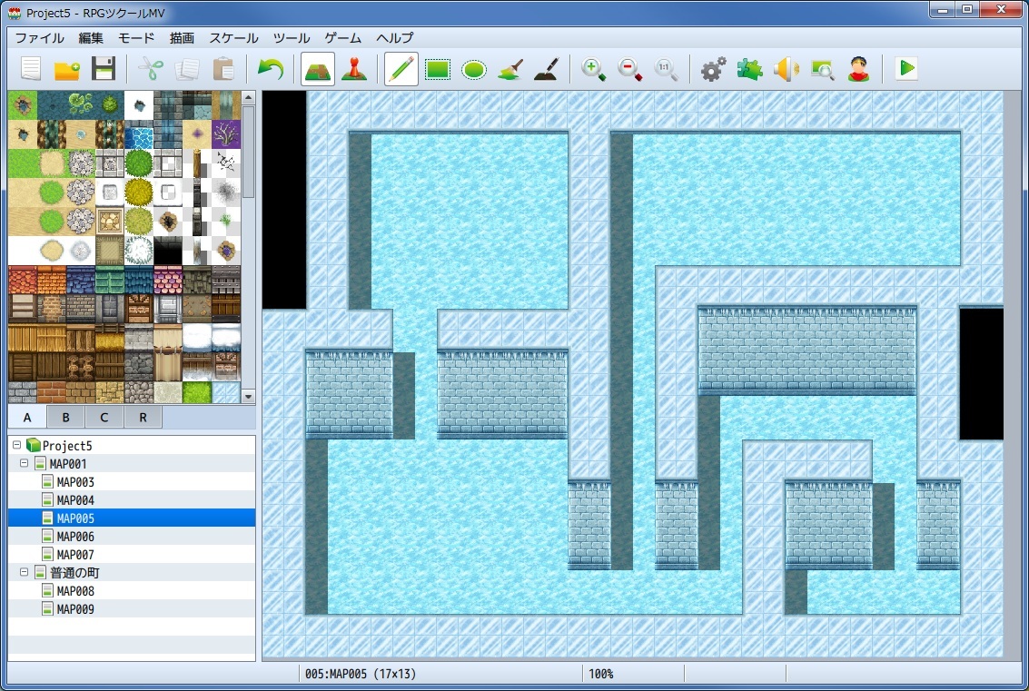
Task: Collapse the Project5 tree node
Action: click(16, 445)
